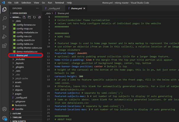
Task: Click the _data breadcrumb
Action: [x=48, y=14]
